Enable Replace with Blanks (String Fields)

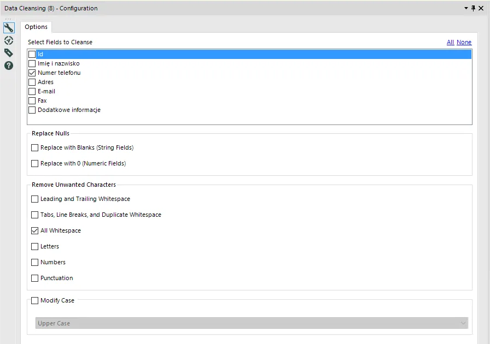coord(34,147)
